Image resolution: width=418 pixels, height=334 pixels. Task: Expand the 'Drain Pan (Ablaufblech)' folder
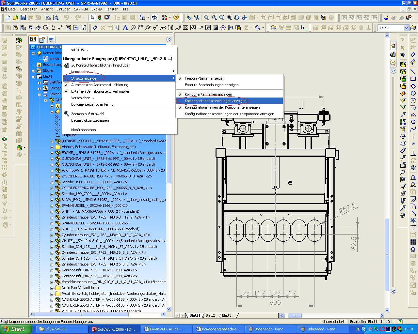[x=52, y=288]
